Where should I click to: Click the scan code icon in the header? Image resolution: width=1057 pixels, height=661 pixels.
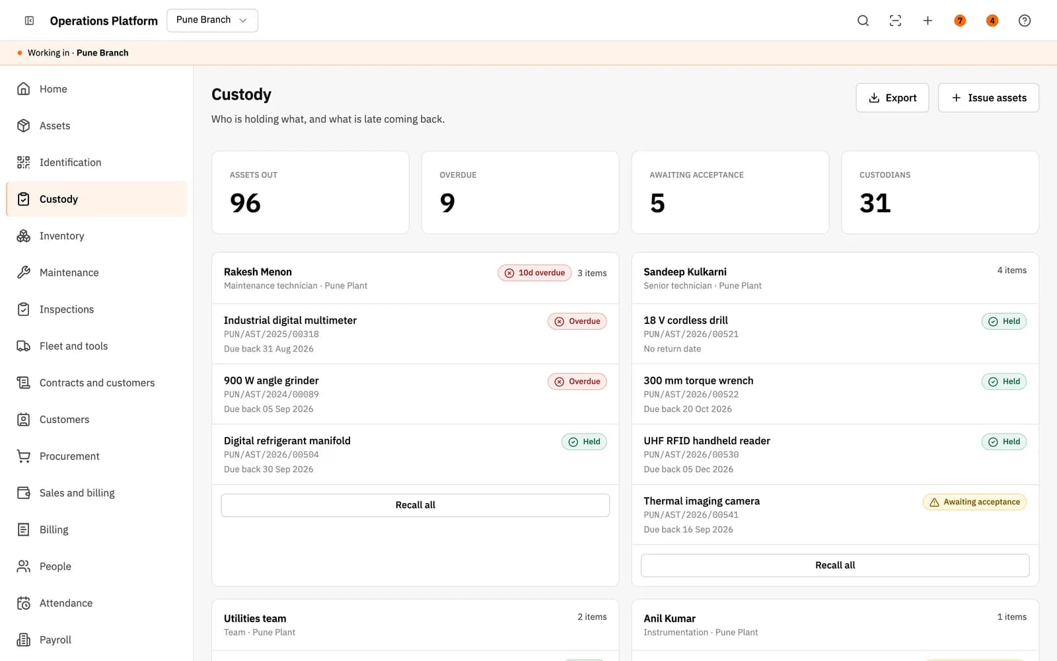tap(895, 20)
